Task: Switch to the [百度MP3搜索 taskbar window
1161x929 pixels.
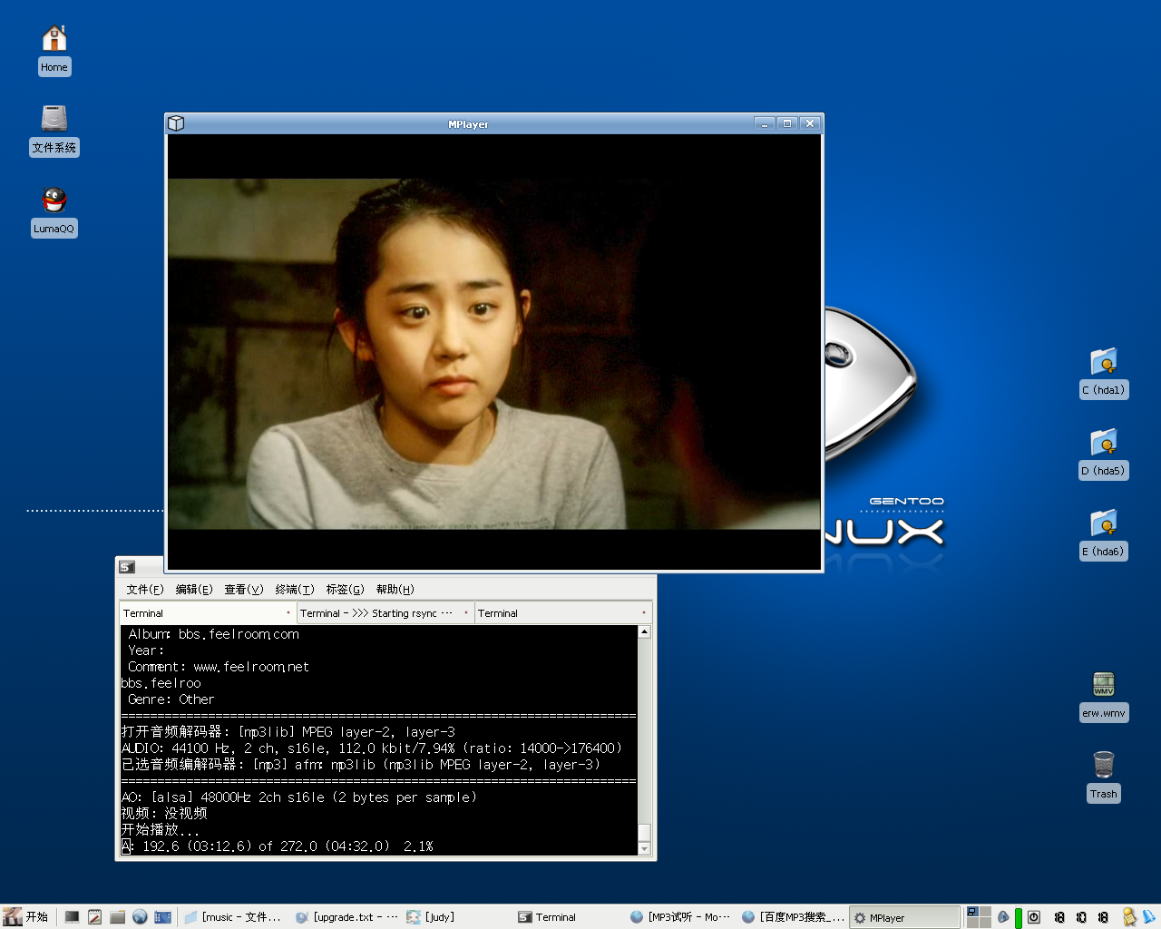Action: coord(792,917)
